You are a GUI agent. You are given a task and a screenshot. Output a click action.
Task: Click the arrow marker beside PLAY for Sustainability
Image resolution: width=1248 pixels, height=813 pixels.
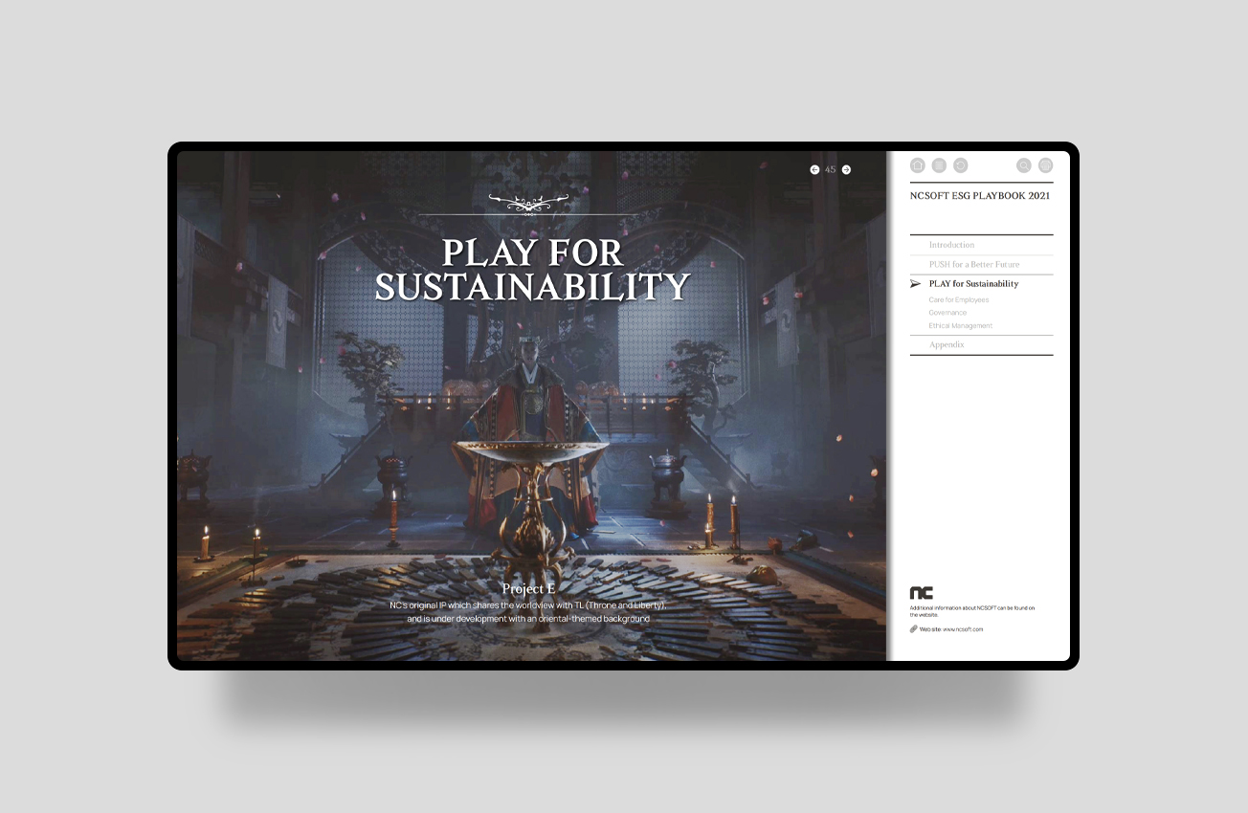915,284
